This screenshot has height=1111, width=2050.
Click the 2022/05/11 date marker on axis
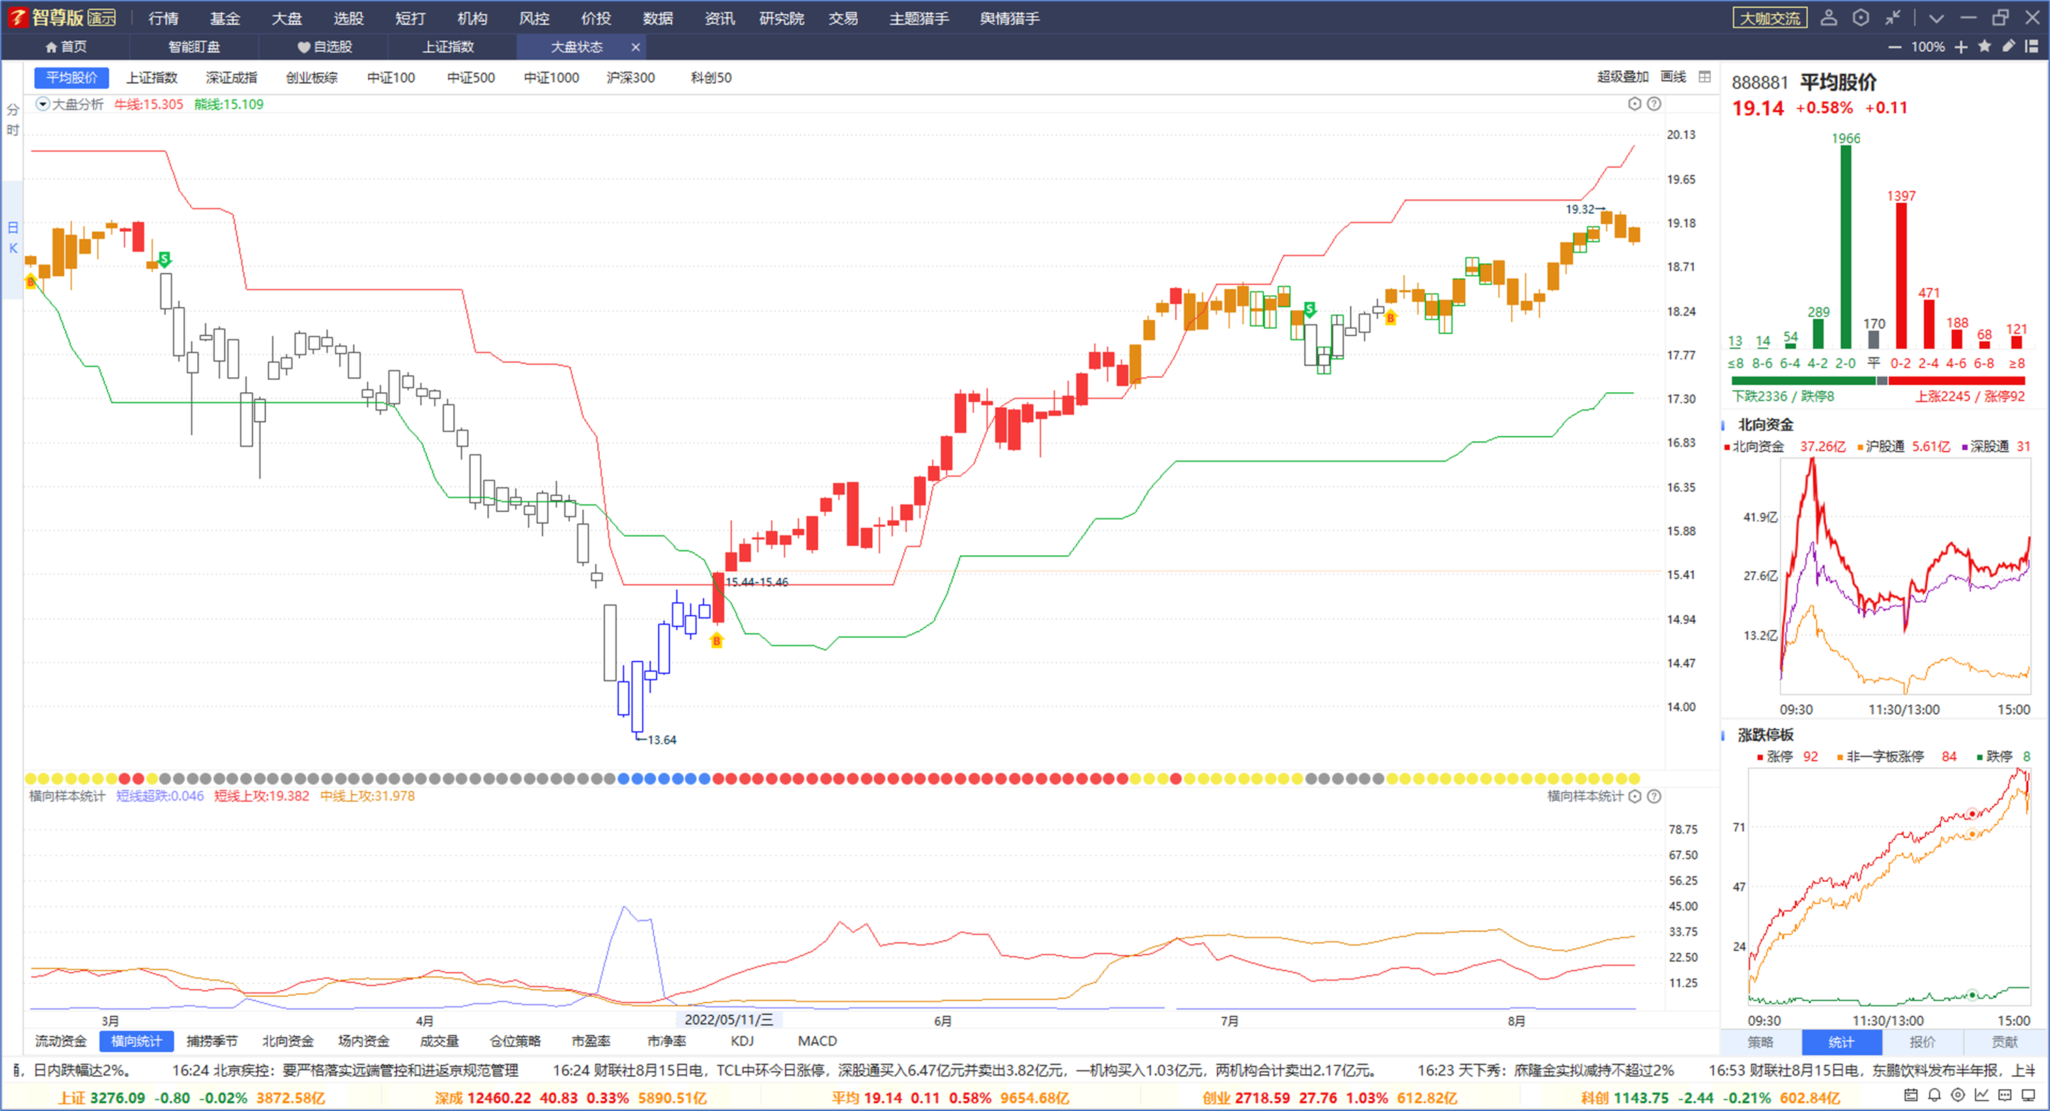click(729, 1020)
